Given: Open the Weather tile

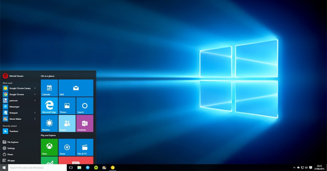Looking at the screenshot, I should [x=49, y=123].
